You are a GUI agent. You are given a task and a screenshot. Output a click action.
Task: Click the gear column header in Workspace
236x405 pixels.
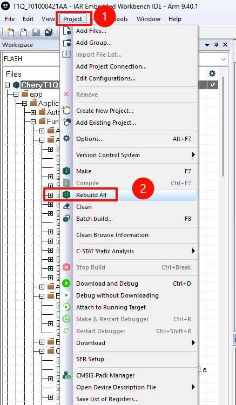[212, 73]
